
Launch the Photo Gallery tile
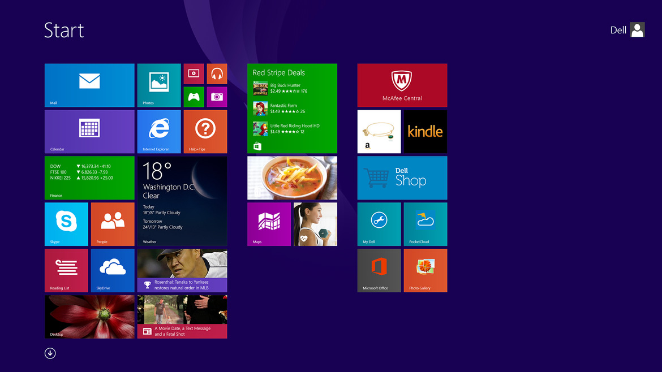425,270
